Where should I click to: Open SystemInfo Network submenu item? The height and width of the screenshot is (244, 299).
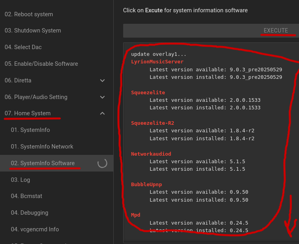pos(42,147)
